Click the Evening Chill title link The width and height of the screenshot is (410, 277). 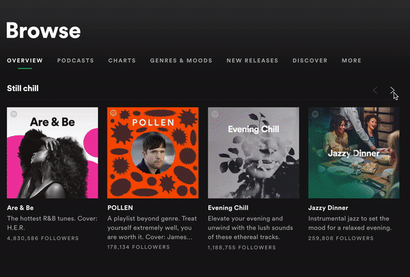[228, 208]
